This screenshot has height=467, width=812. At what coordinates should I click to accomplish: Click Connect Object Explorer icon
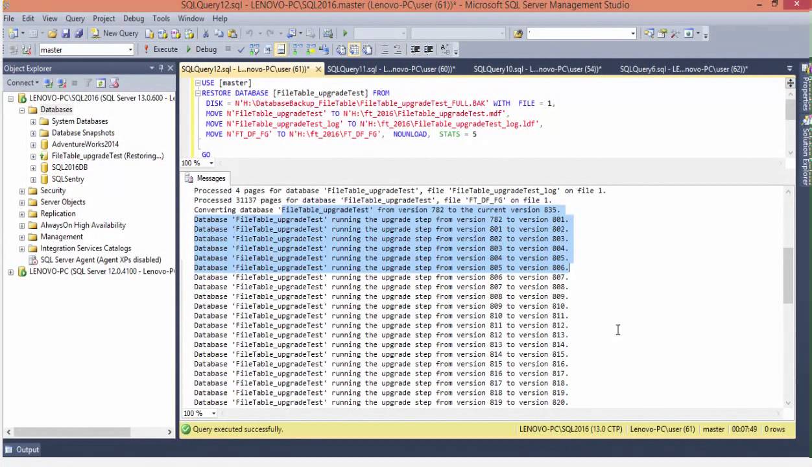[x=49, y=83]
